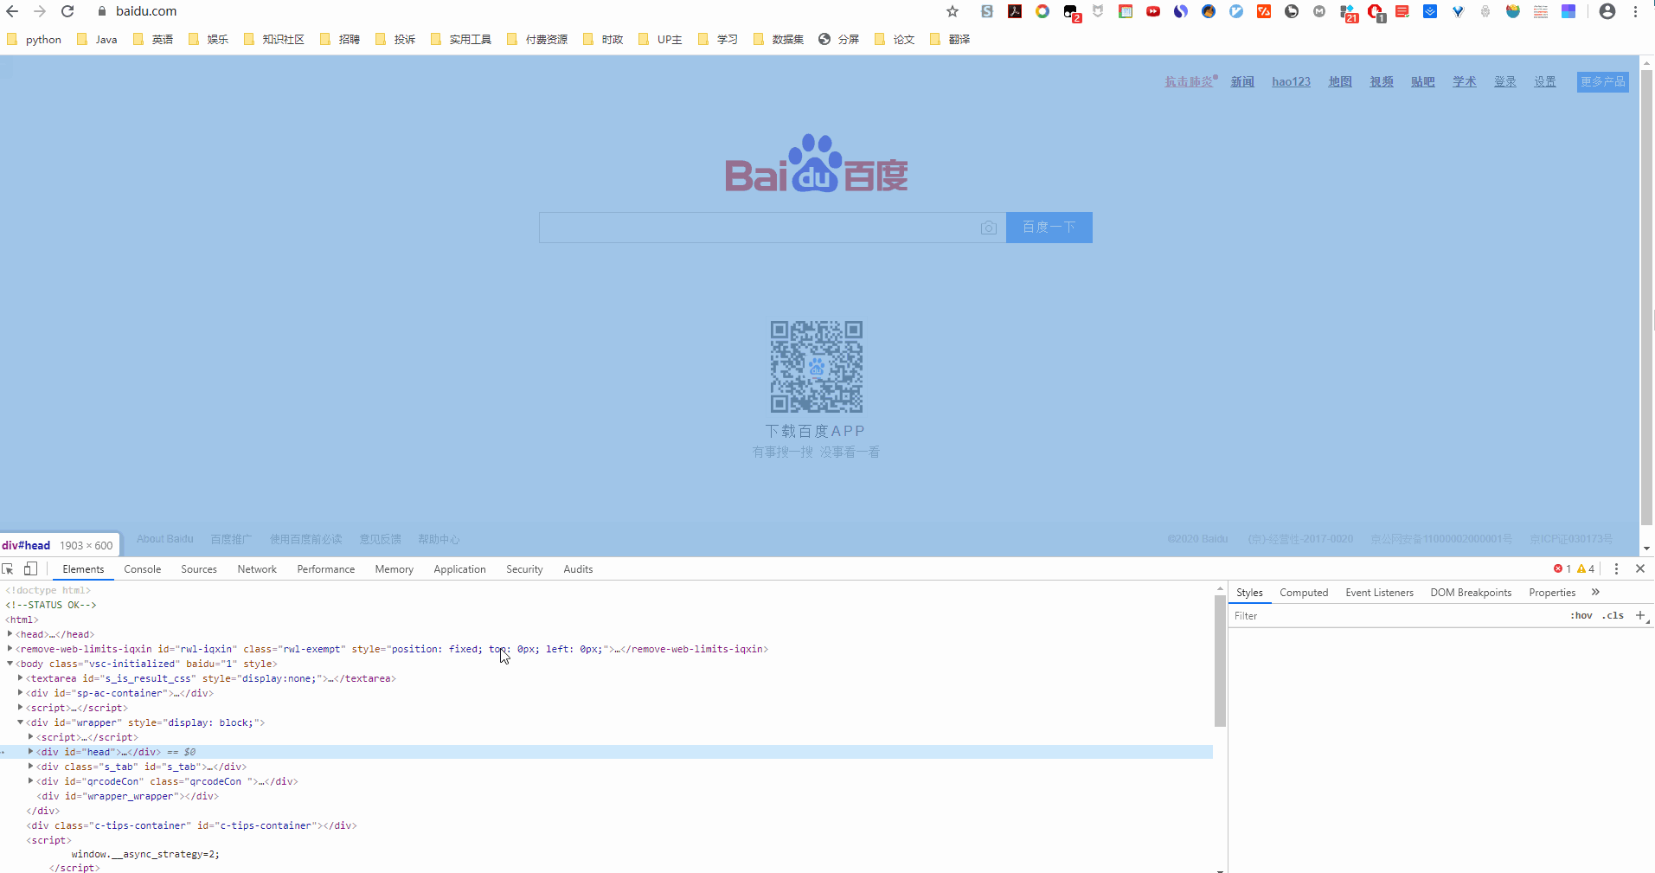The image size is (1655, 873).
Task: Open the Adobe Acrobat PDF extension
Action: pyautogui.click(x=1015, y=11)
